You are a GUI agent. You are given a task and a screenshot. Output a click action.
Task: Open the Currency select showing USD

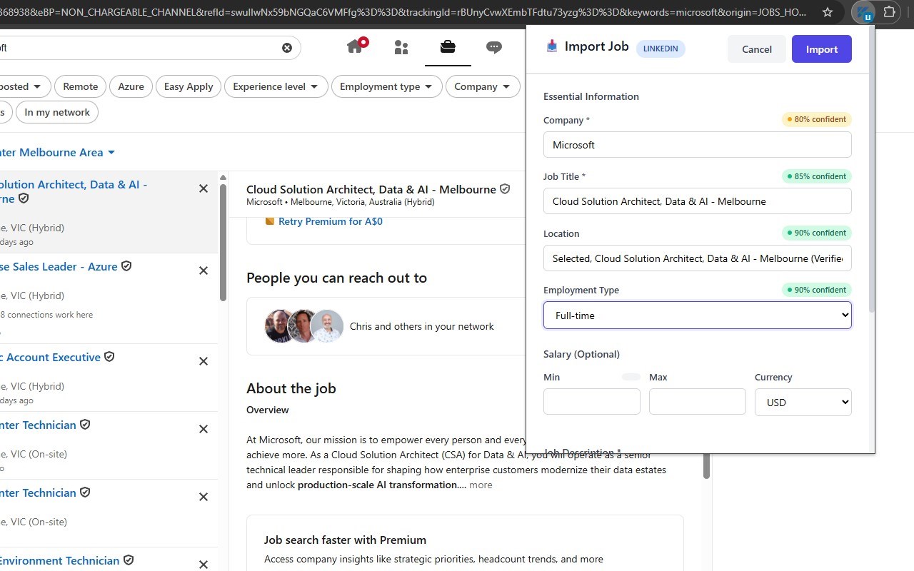tap(803, 402)
